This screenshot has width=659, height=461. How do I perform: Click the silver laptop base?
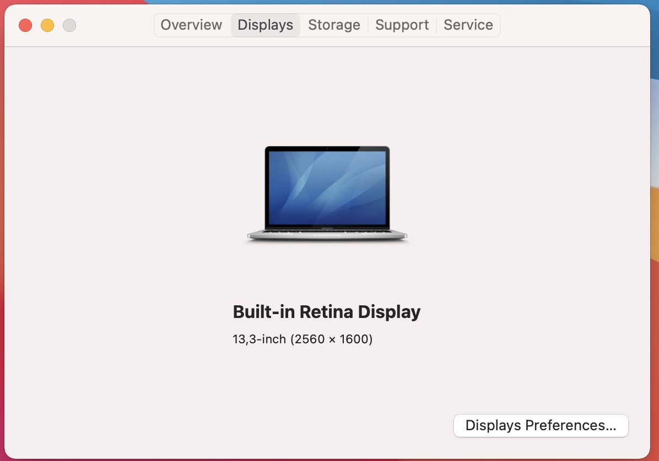327,235
